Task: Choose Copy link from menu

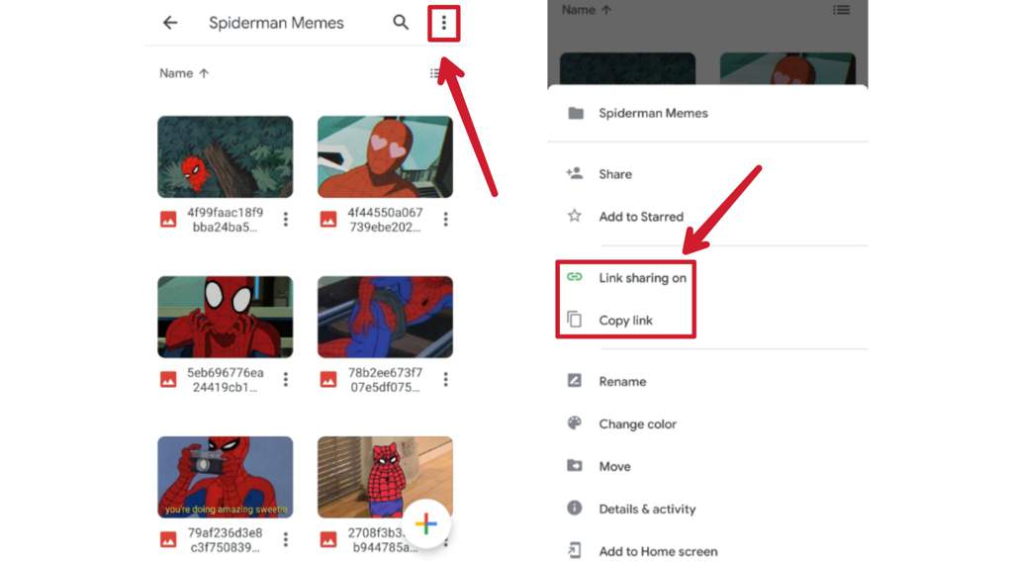Action: click(x=625, y=321)
